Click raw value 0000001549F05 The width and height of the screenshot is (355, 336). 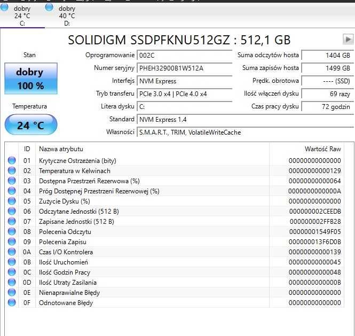pyautogui.click(x=315, y=232)
